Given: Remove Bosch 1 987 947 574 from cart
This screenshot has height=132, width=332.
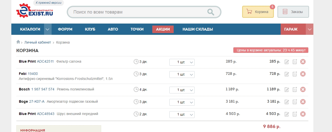Looking at the screenshot, I should [x=303, y=89].
